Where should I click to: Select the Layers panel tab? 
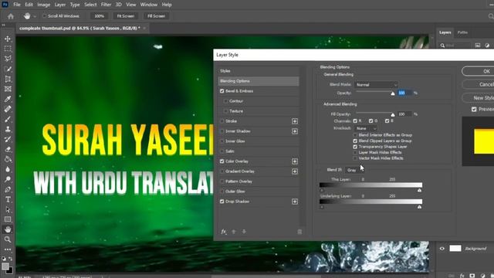[x=445, y=32]
